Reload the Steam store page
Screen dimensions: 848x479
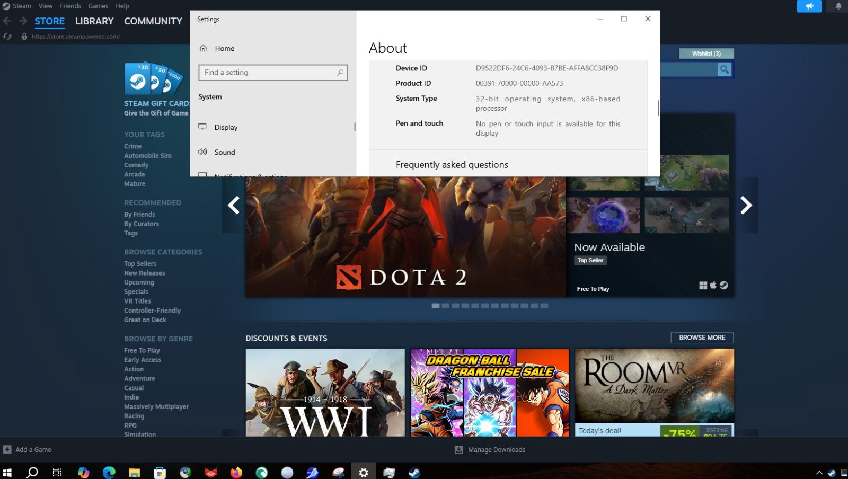click(7, 37)
